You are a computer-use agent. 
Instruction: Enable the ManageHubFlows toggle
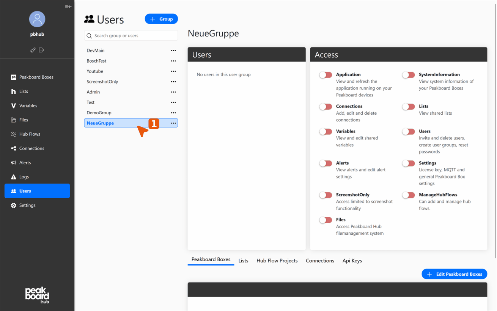click(x=408, y=195)
